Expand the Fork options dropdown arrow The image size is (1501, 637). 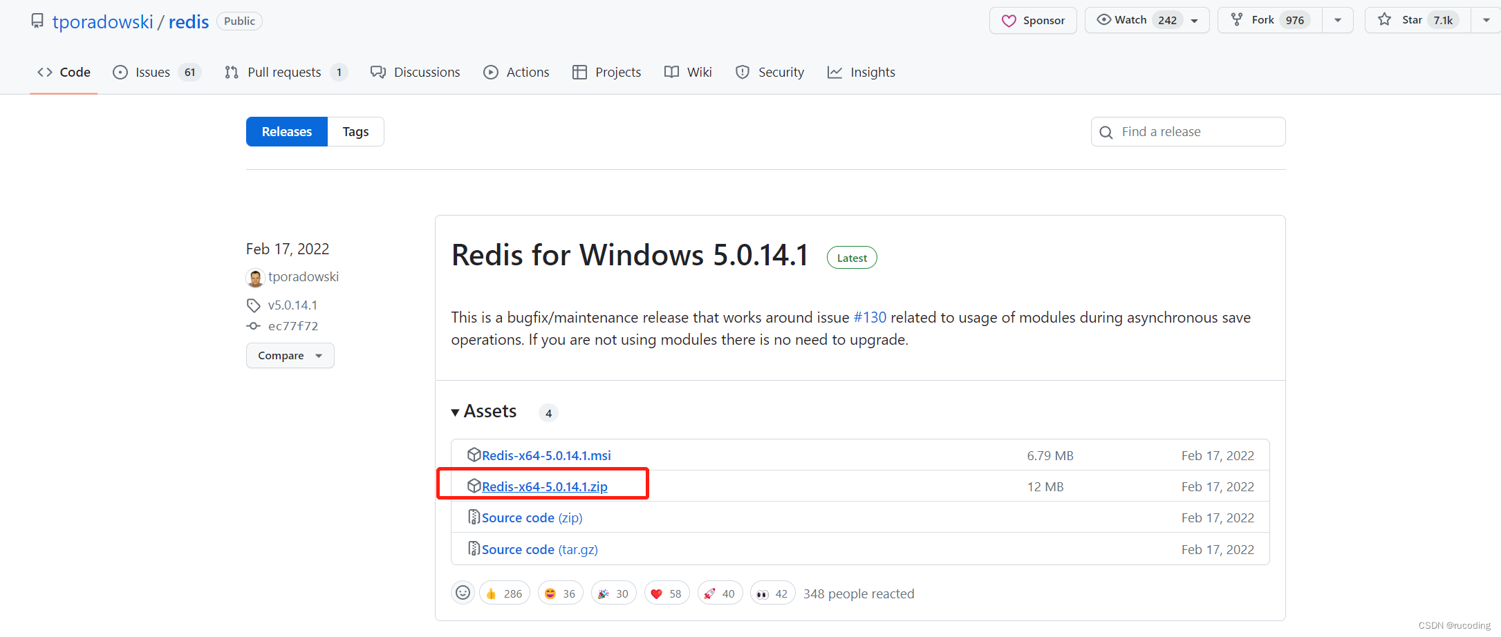coord(1338,20)
